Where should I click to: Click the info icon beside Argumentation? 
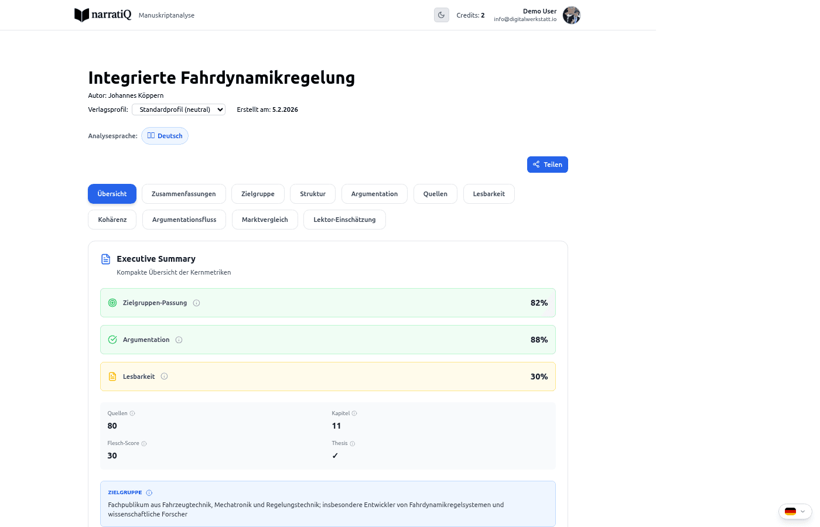179,340
